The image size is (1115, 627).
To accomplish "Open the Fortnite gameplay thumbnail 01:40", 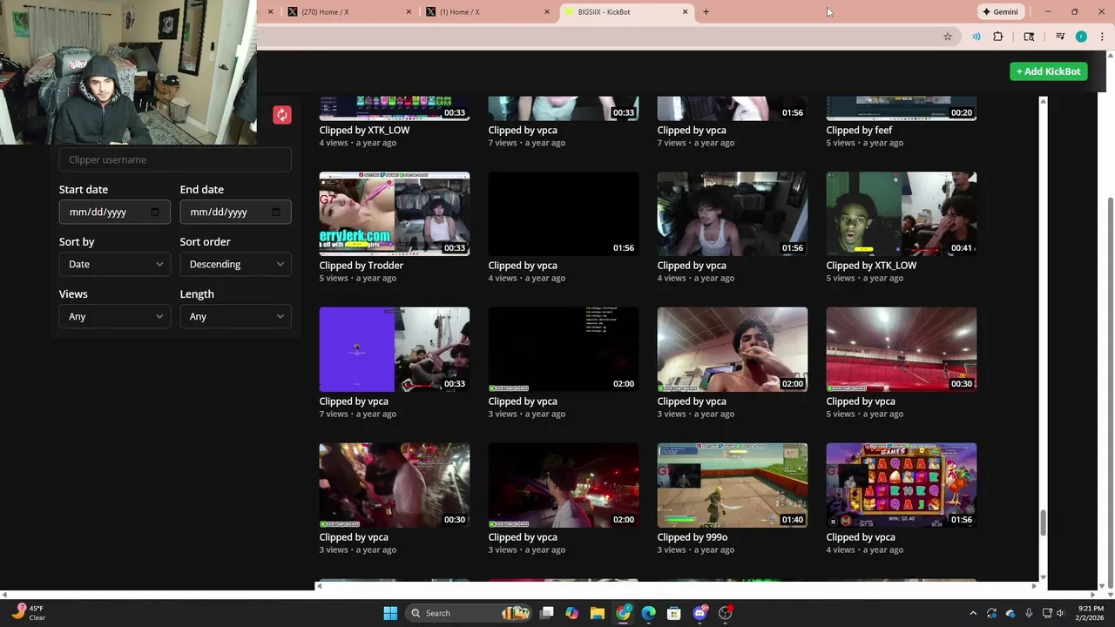I will click(x=733, y=485).
